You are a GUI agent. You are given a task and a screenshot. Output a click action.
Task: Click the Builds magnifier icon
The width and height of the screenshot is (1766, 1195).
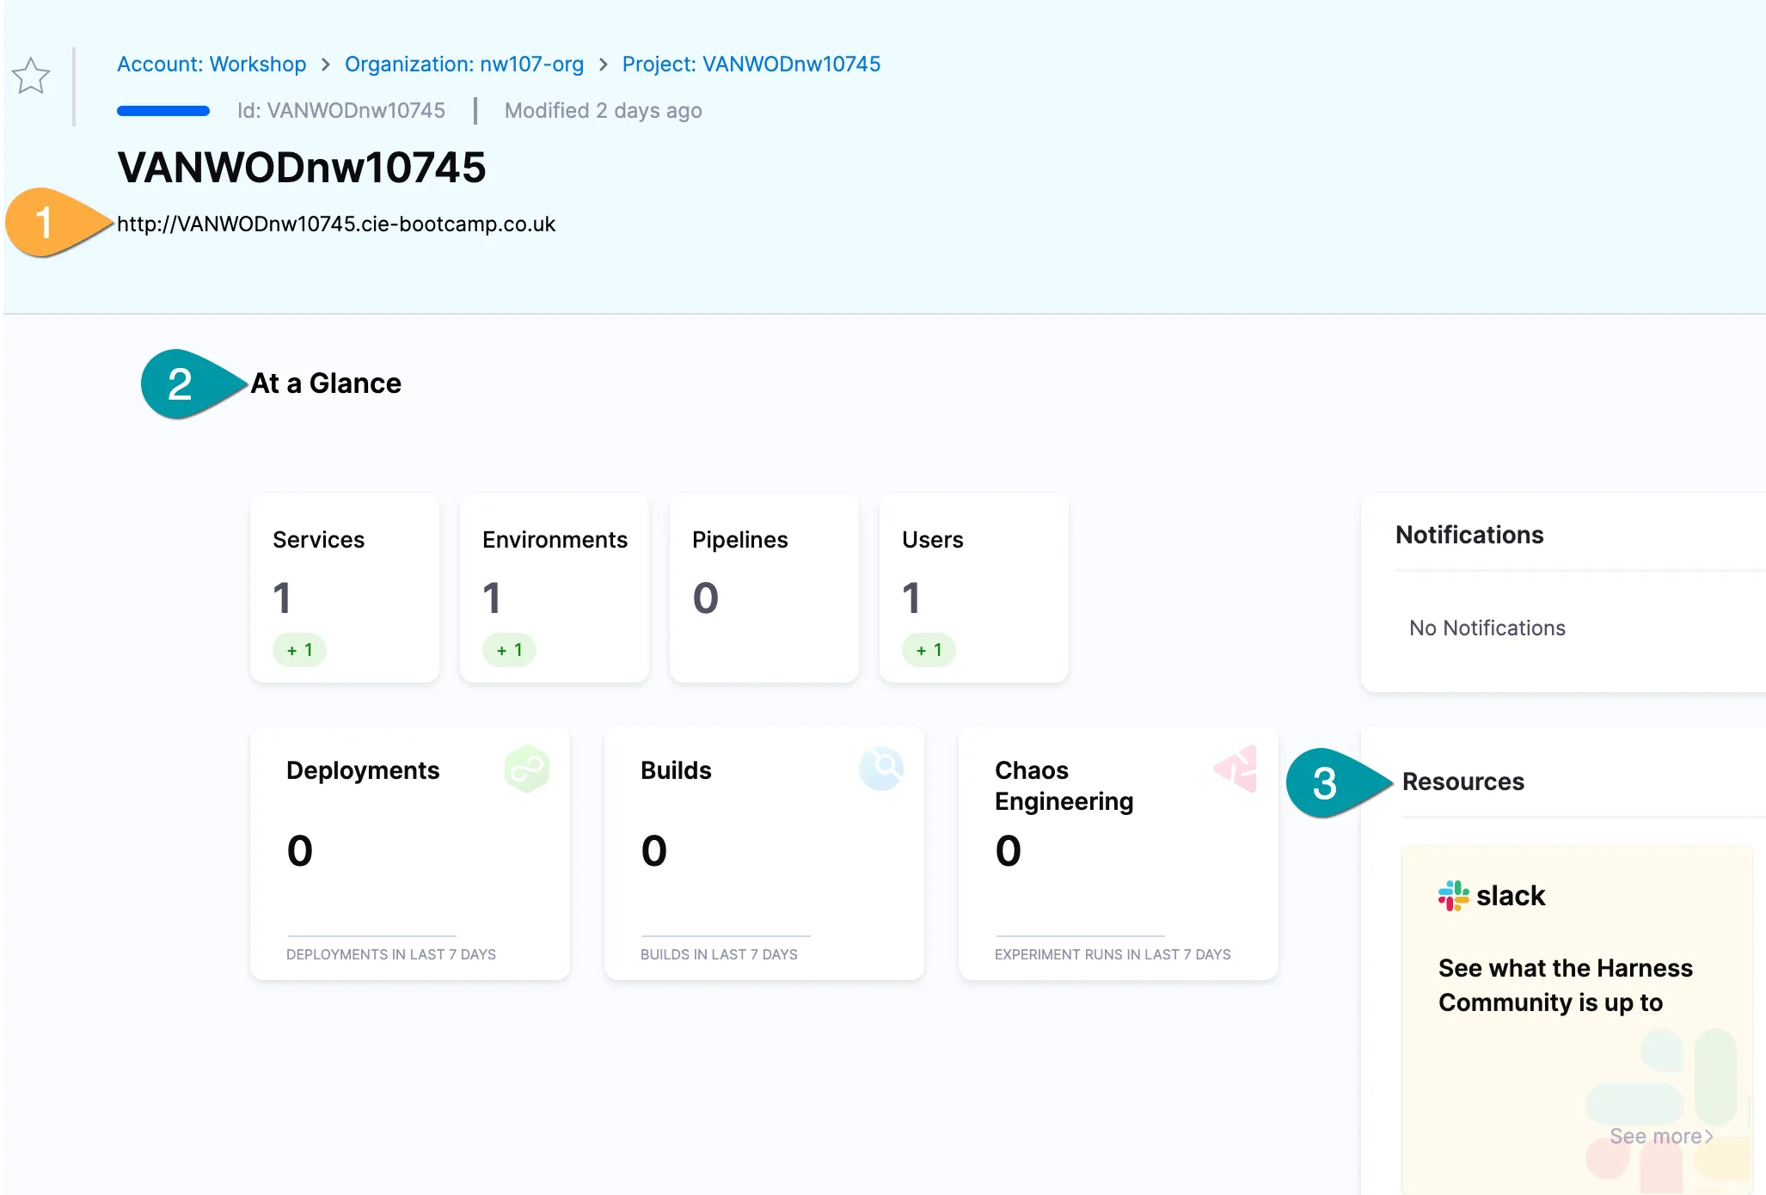[x=881, y=768]
